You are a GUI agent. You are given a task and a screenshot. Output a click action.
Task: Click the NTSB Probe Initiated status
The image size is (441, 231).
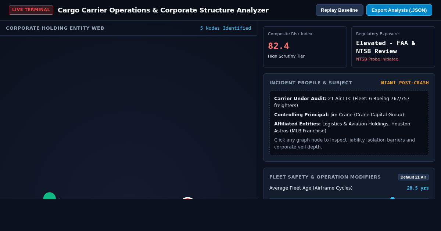pos(377,59)
